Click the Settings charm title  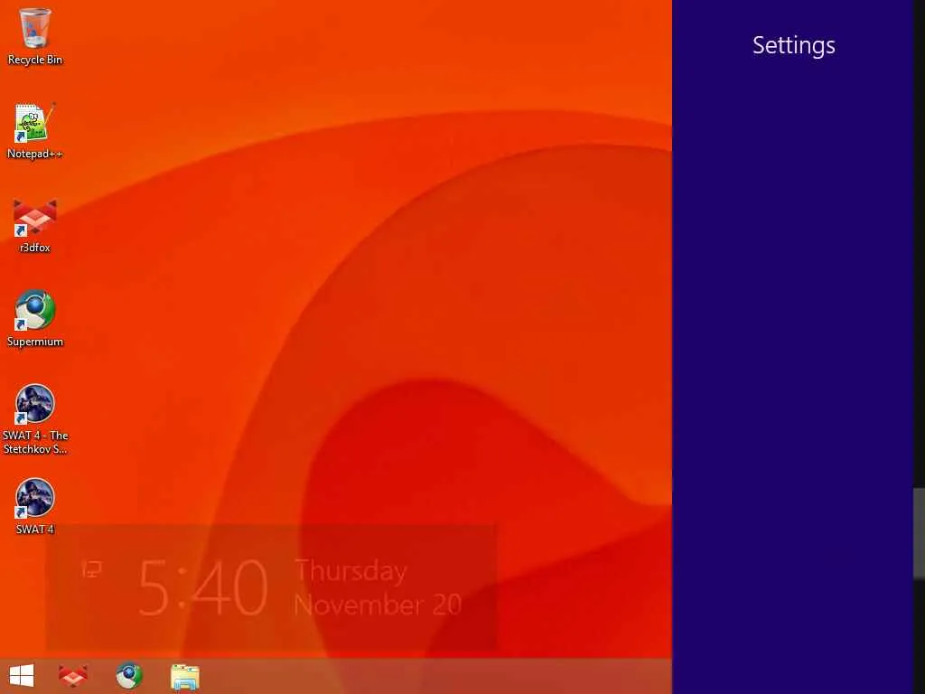click(x=793, y=45)
